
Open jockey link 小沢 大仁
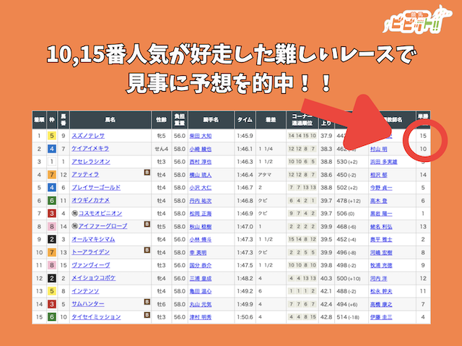pyautogui.click(x=201, y=188)
